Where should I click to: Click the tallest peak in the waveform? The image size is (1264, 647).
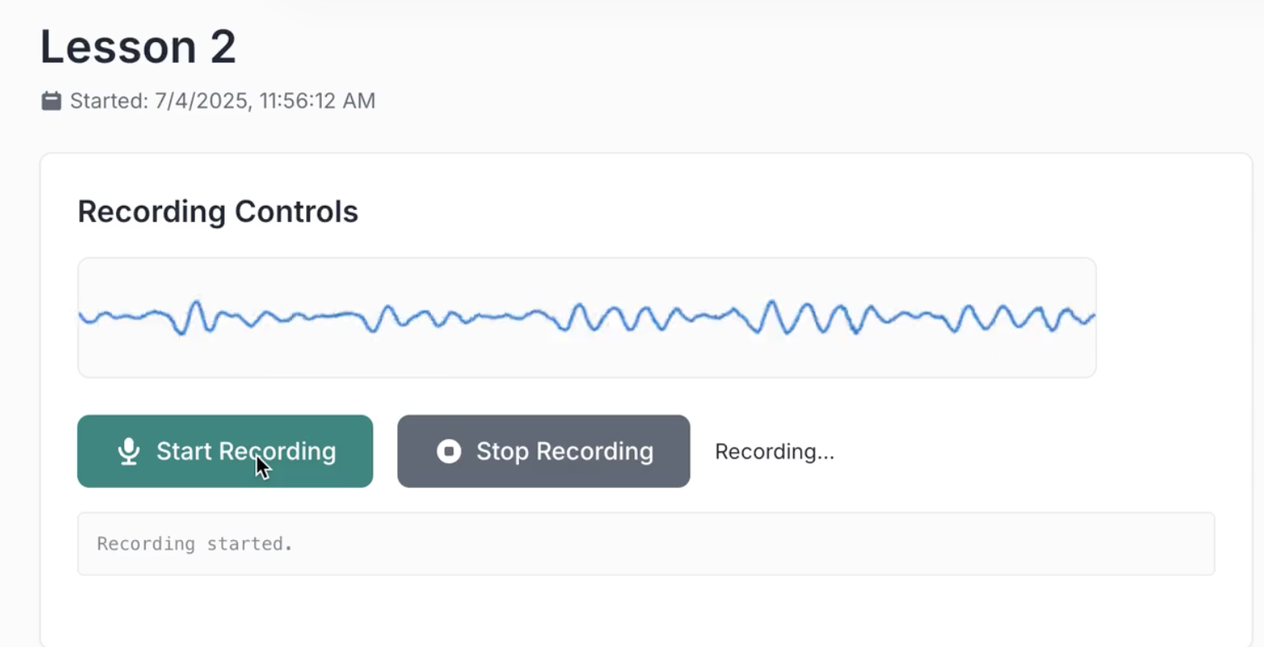[x=772, y=304]
